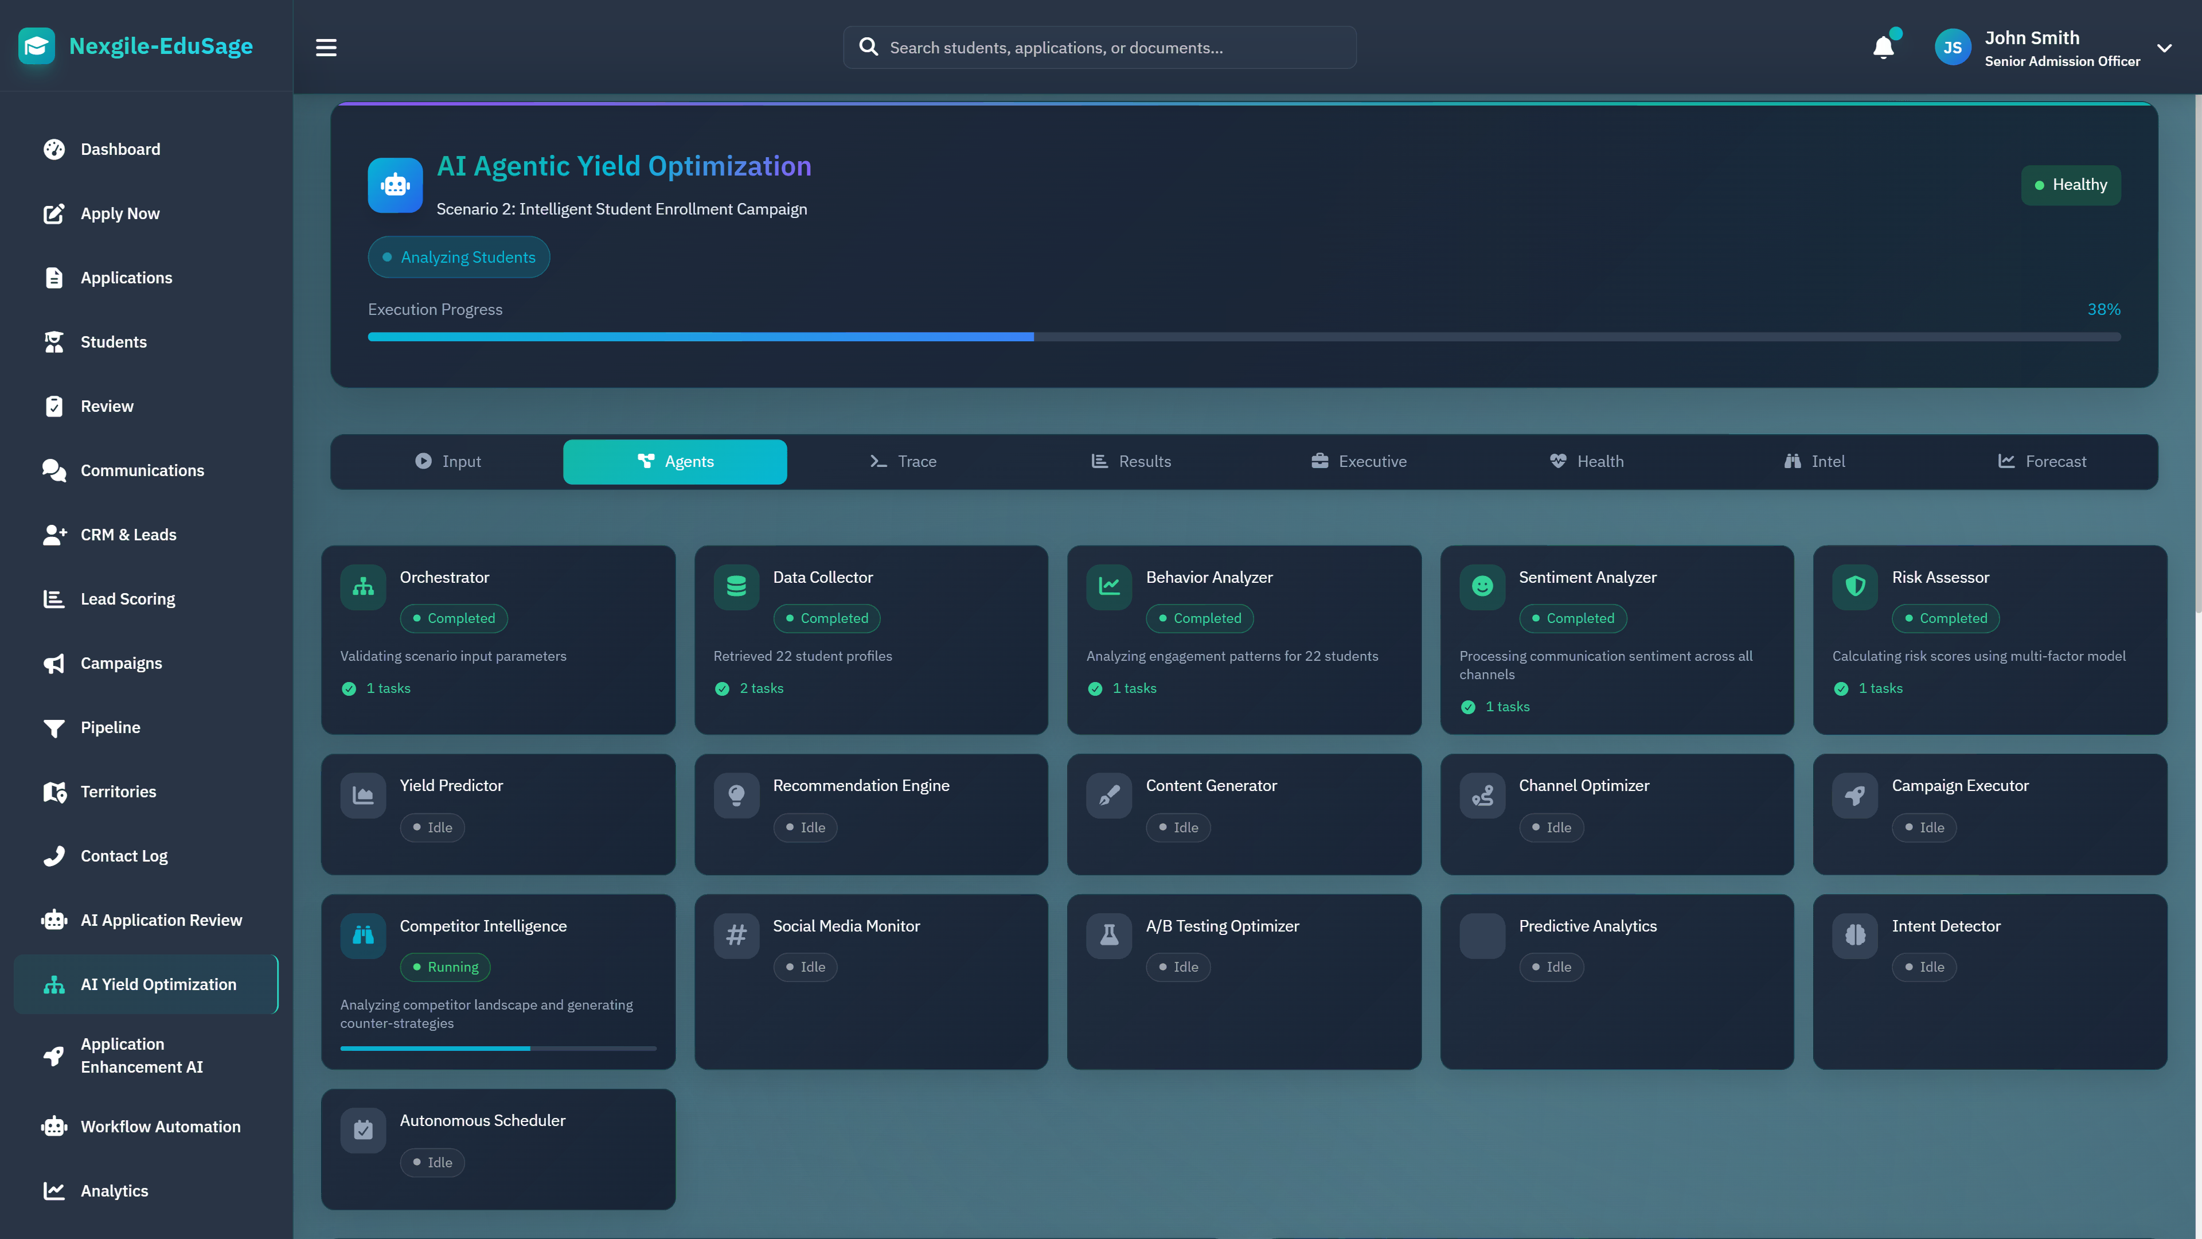Click the Apply Now link

[x=120, y=213]
